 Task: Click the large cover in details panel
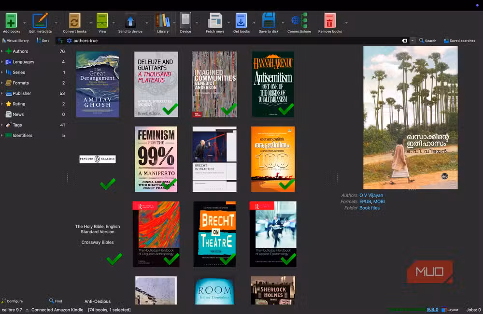410,117
